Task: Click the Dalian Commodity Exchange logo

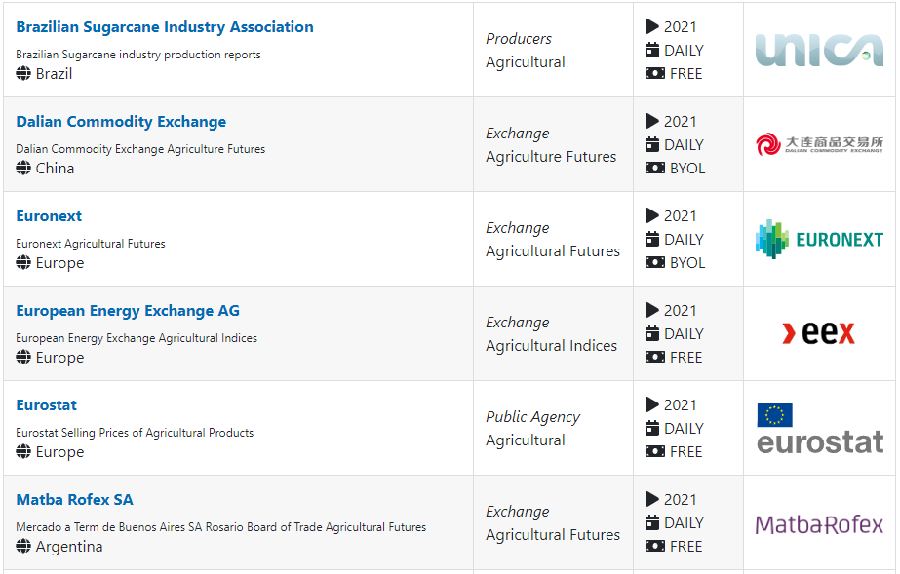Action: pyautogui.click(x=819, y=144)
